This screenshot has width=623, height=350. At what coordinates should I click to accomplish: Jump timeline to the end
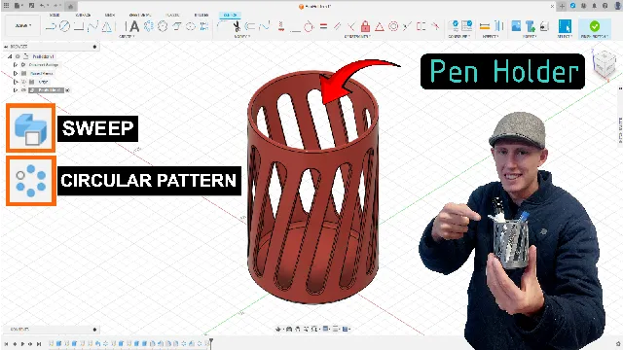[x=39, y=343]
